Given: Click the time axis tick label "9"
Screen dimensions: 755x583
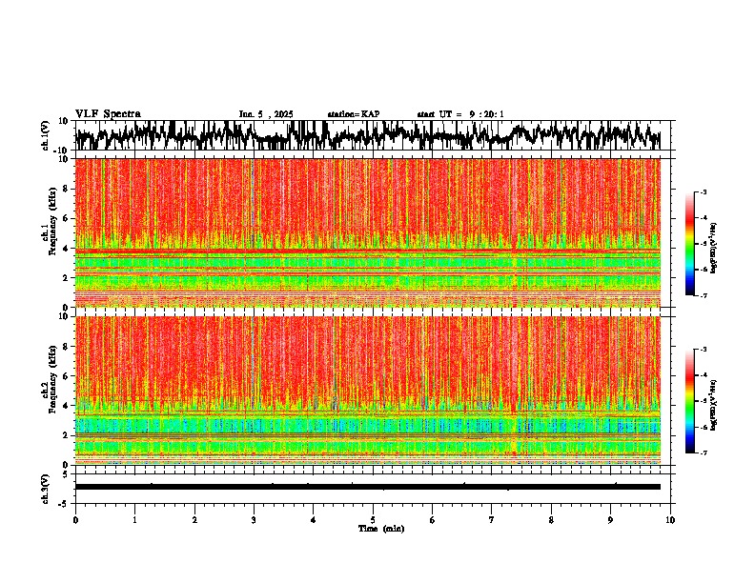Looking at the screenshot, I should tap(611, 520).
